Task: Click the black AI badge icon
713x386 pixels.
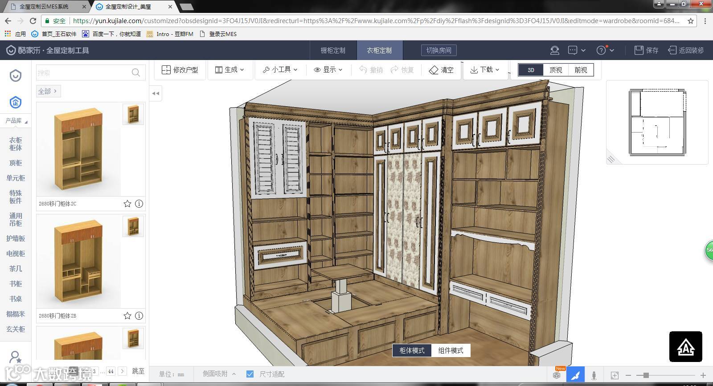Action: (x=686, y=346)
